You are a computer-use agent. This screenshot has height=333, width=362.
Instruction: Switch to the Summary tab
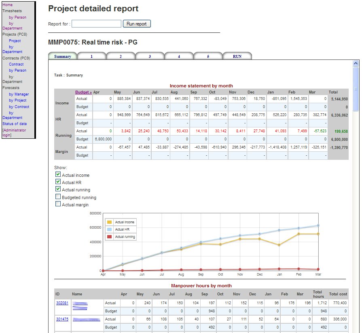[x=63, y=57]
